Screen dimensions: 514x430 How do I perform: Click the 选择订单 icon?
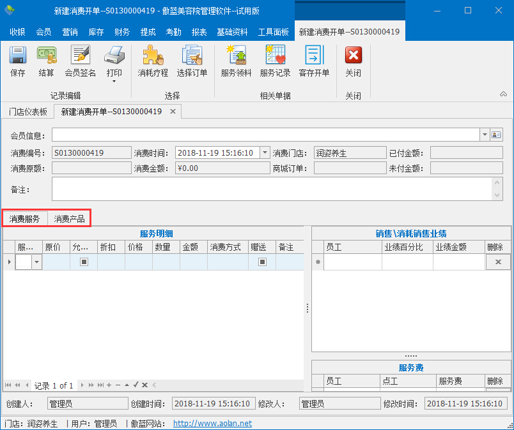coord(192,55)
